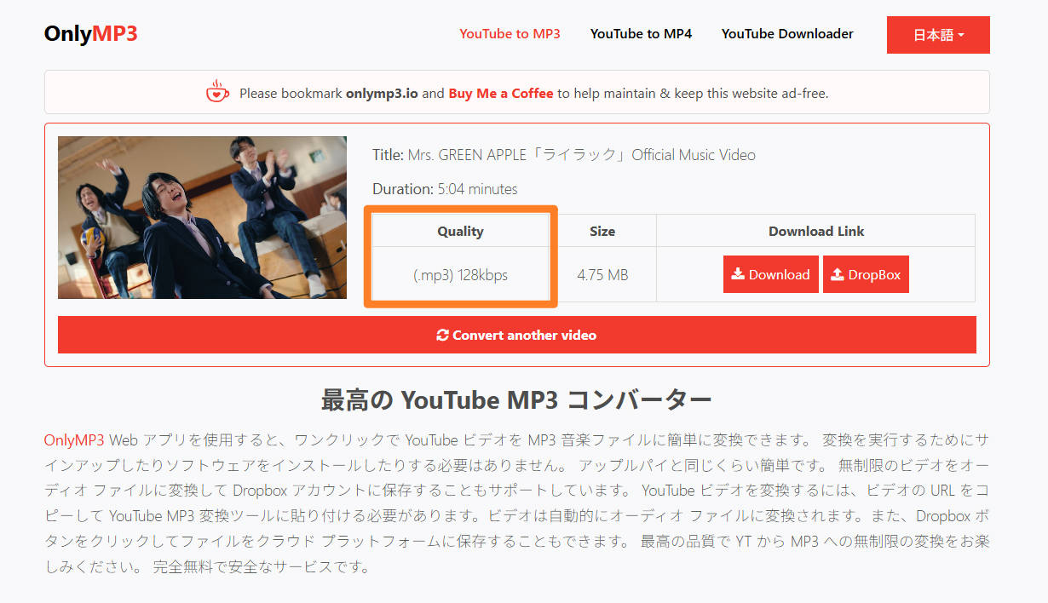Image resolution: width=1048 pixels, height=603 pixels.
Task: Open the Buy Me a Coffee link
Action: 500,94
